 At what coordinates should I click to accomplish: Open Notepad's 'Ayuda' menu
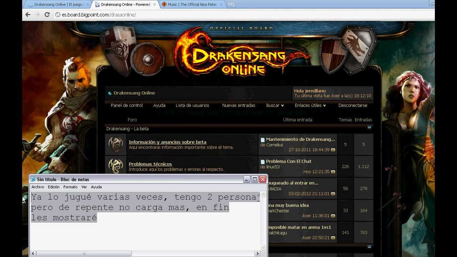(96, 187)
